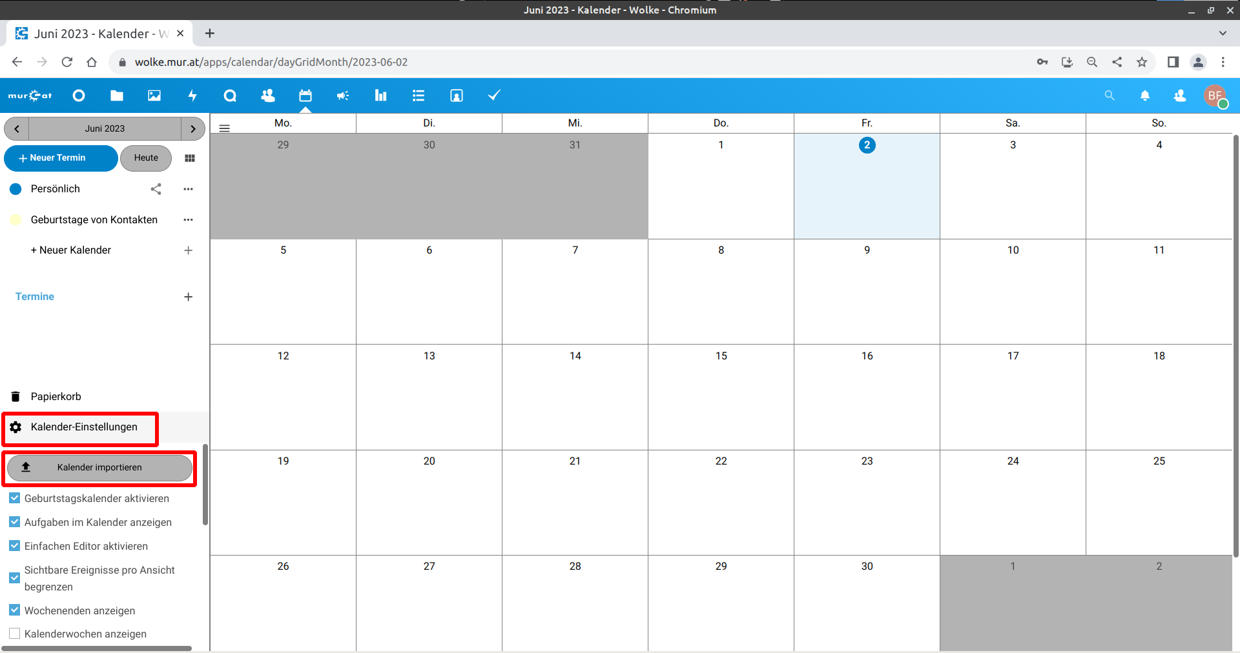This screenshot has height=653, width=1240.
Task: Disable Geburtstagskalender aktivieren checkbox
Action: click(15, 498)
